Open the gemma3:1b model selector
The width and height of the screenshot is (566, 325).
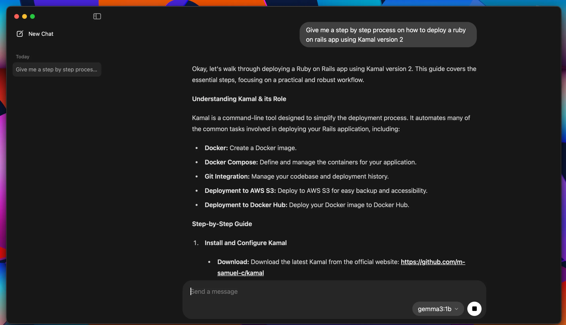pyautogui.click(x=434, y=309)
